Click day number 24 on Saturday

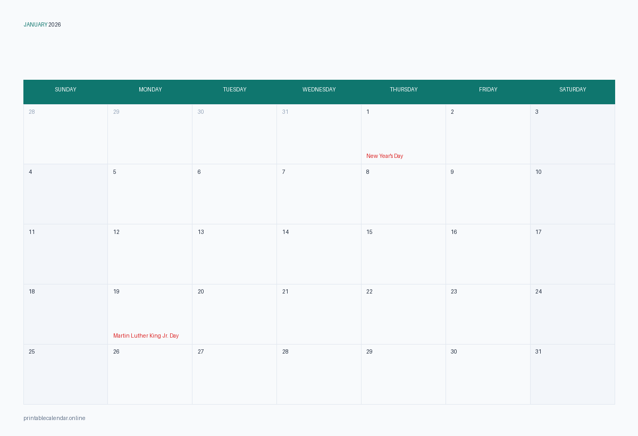[539, 291]
